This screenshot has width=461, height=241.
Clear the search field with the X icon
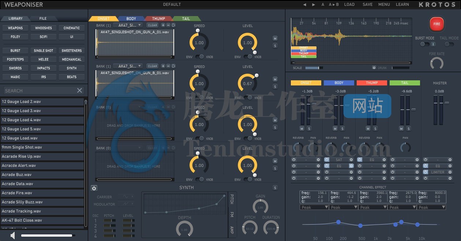(x=79, y=91)
